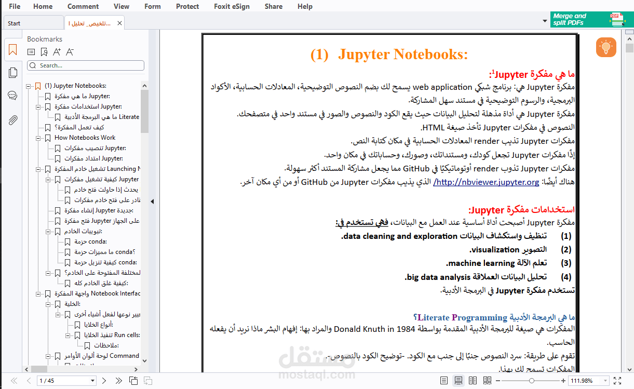Switch to continuous page view
634x389 pixels.
tap(458, 381)
